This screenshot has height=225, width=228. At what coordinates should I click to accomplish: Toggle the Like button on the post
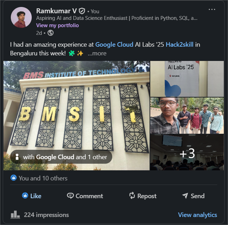click(31, 196)
